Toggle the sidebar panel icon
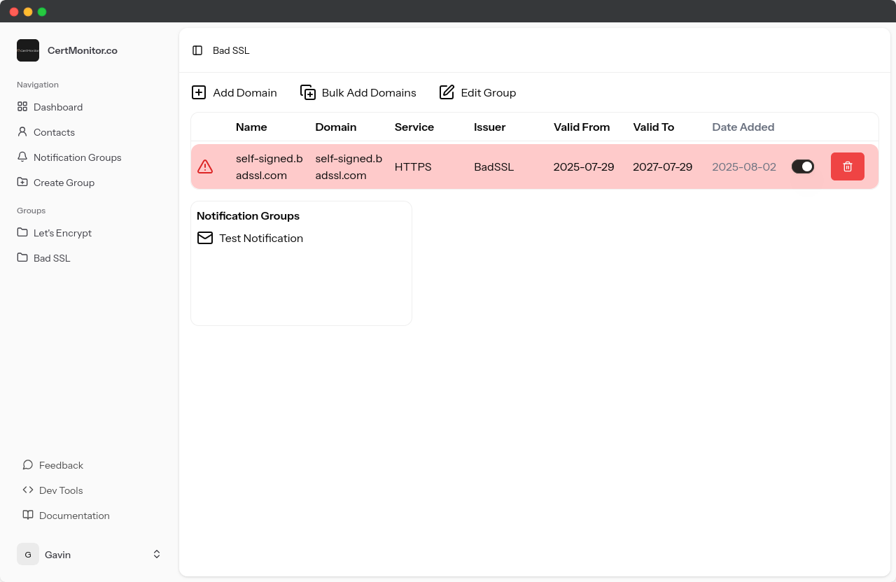 pos(197,50)
